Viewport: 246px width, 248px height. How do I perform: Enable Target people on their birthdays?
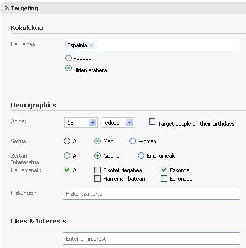point(152,122)
